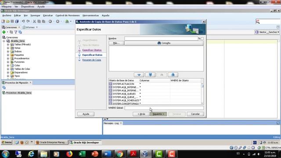This screenshot has width=281, height=158.
Task: Click the Filter funnel icon in Conexiones
Action: point(16,32)
